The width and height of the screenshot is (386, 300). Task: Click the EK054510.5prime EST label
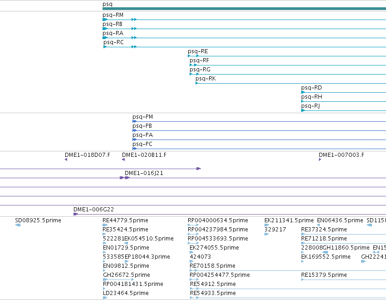[149, 239]
